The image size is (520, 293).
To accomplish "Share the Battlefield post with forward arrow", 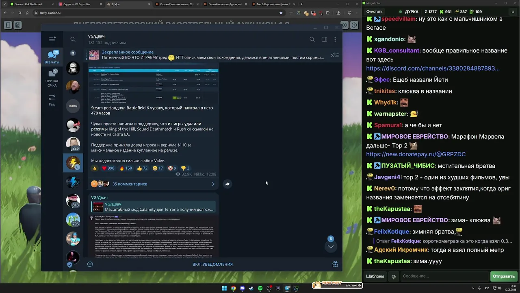I will point(227,184).
